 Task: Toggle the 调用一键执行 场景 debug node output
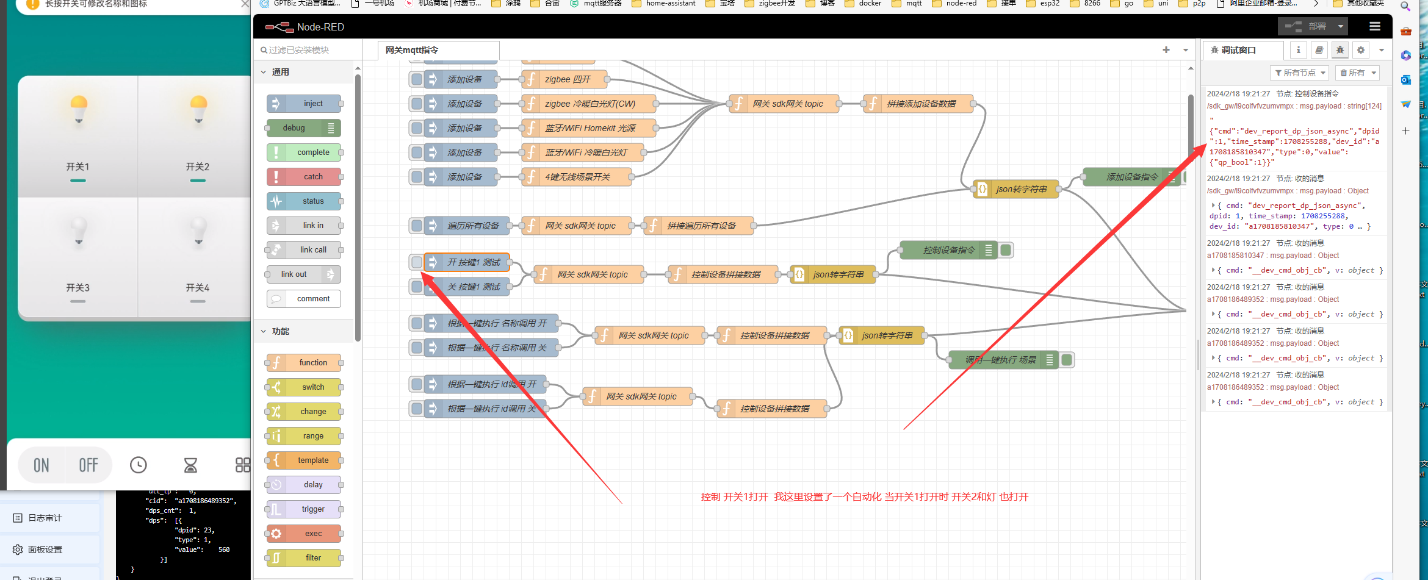pos(1067,360)
